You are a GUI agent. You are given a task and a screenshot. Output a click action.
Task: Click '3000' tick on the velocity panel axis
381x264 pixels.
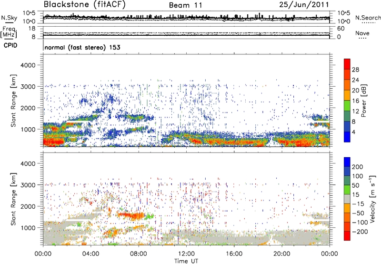click(28, 185)
